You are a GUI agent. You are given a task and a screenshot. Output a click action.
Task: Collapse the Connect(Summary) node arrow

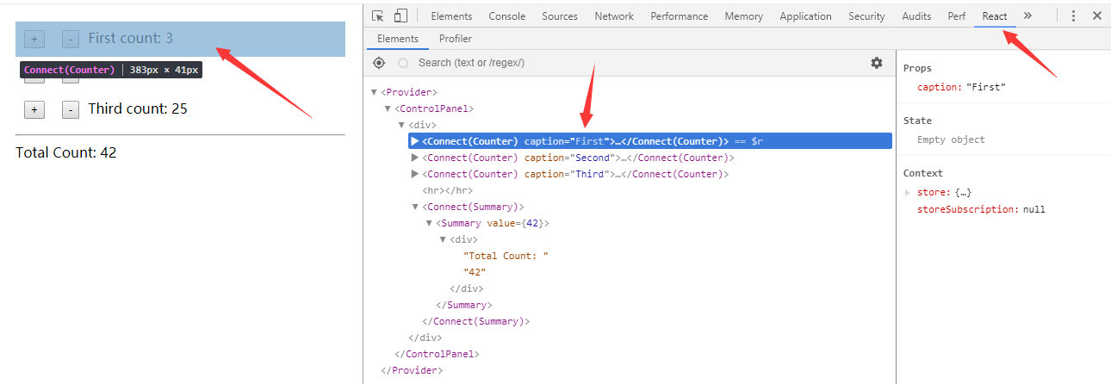point(415,207)
